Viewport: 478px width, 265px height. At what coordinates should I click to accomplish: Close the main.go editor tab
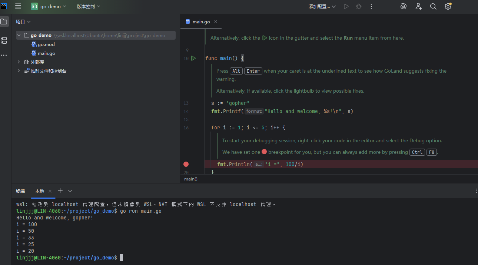(216, 21)
